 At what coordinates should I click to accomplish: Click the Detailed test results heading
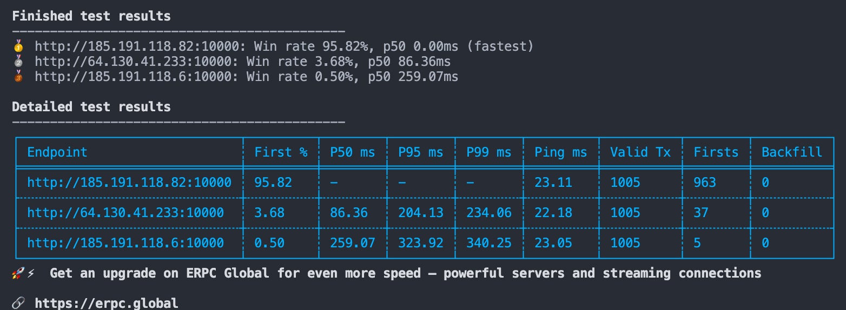(91, 107)
